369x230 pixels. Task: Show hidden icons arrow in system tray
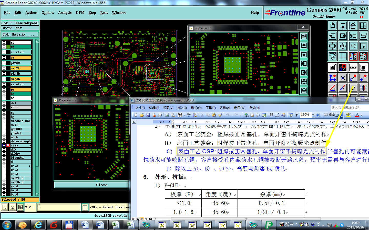point(323,225)
